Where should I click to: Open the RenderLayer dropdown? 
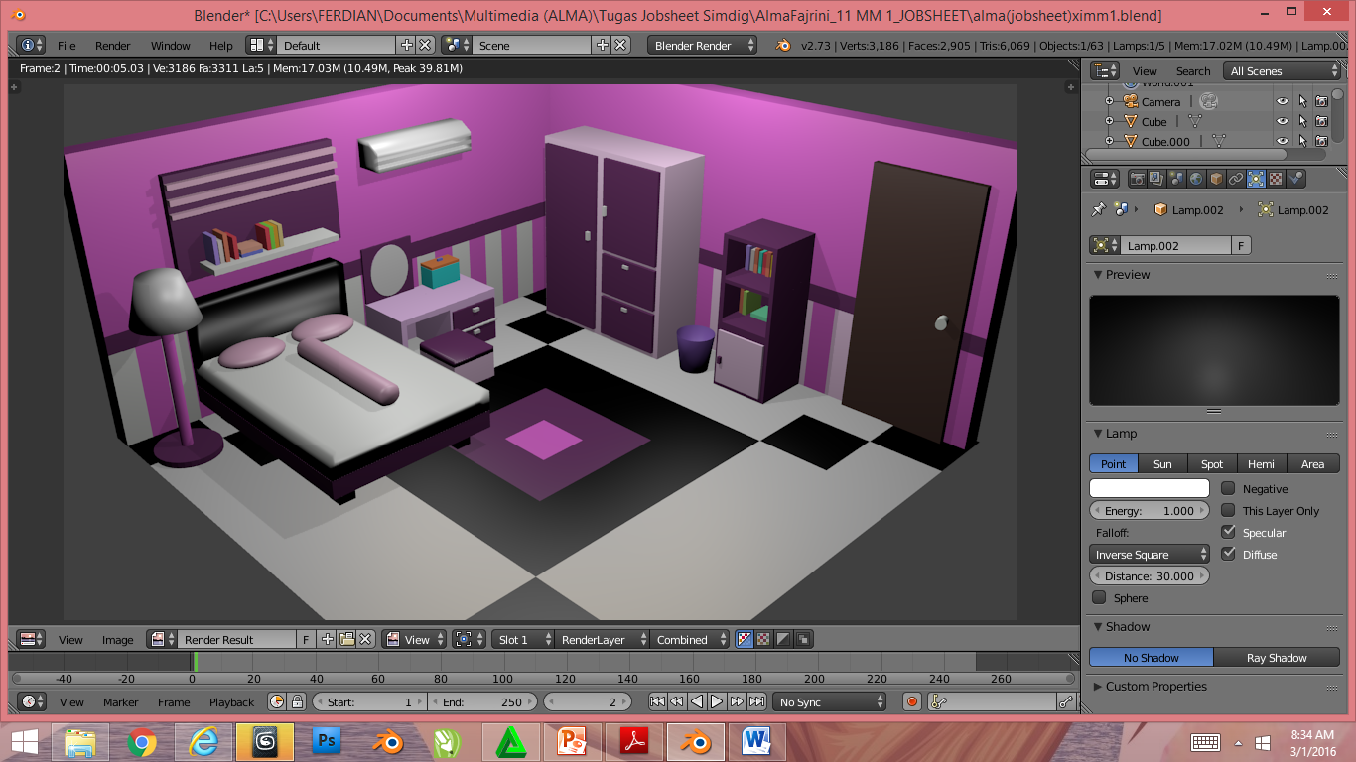tap(601, 640)
